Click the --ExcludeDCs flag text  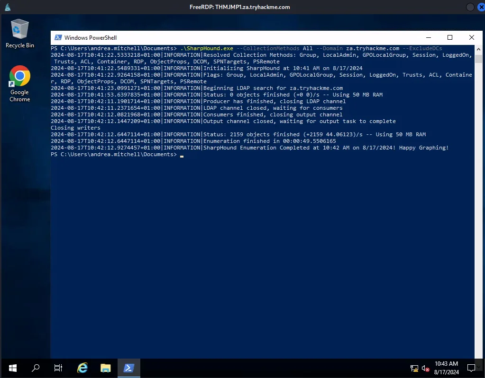click(x=422, y=48)
